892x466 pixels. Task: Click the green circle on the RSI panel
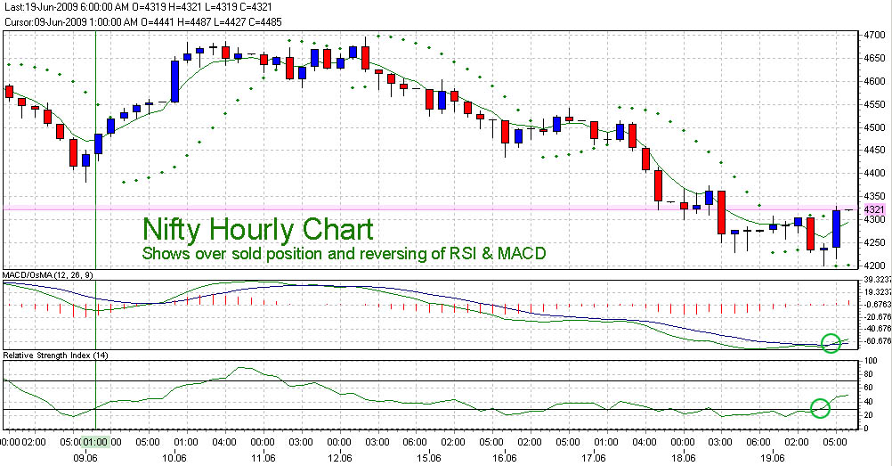[821, 409]
